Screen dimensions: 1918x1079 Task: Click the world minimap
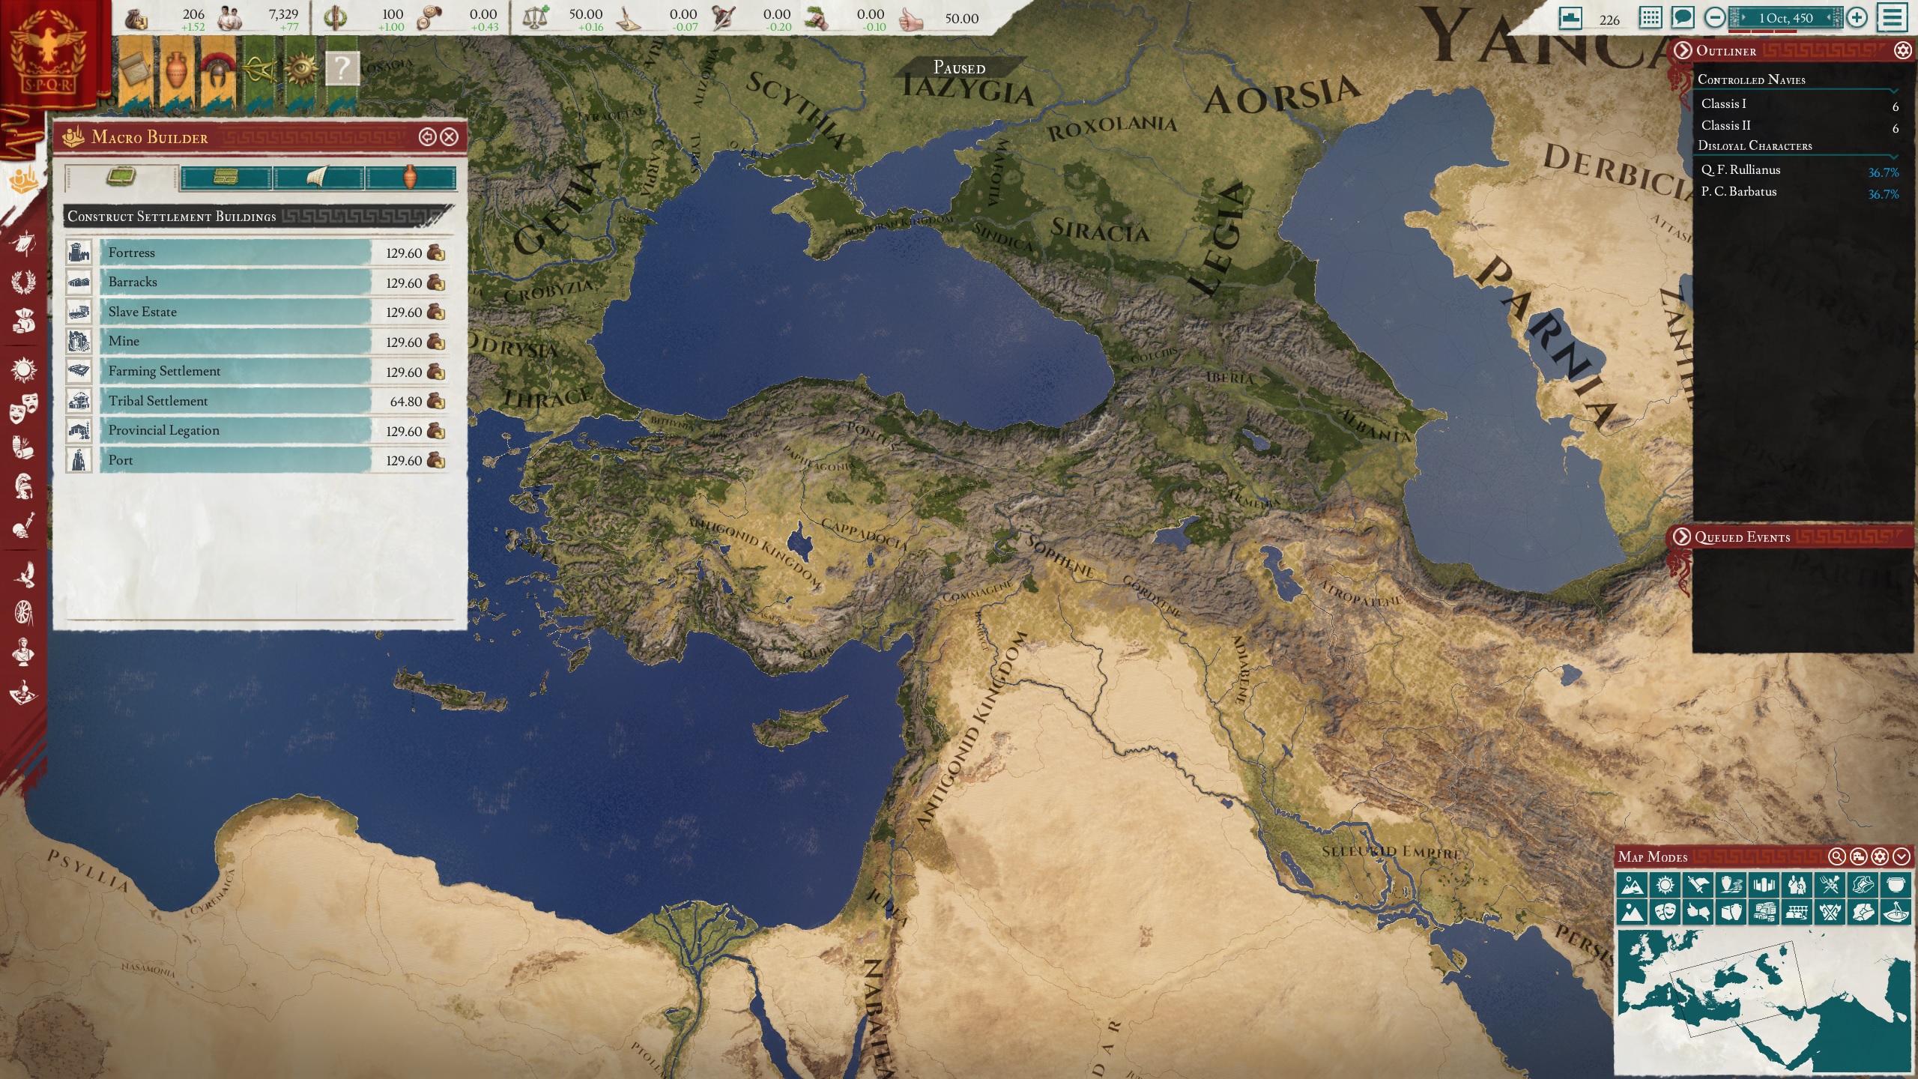tap(1763, 1003)
